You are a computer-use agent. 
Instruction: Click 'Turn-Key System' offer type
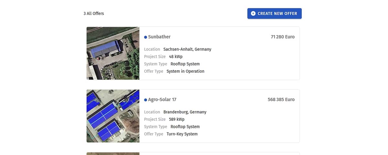182,134
